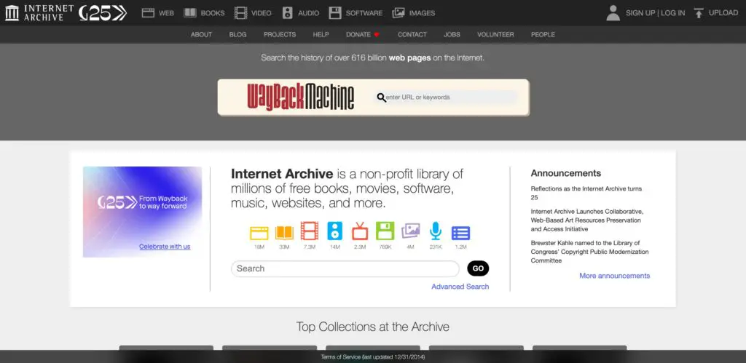This screenshot has width=746, height=363.
Task: Click the 'From Wayback to way forward' banner
Action: coord(142,212)
